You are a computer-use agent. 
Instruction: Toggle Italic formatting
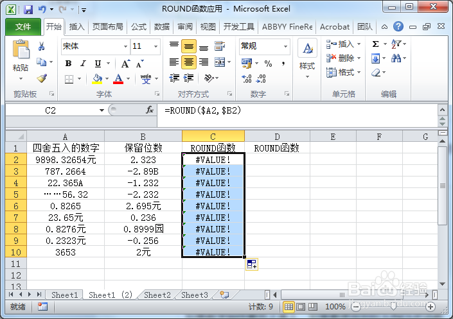(83, 64)
